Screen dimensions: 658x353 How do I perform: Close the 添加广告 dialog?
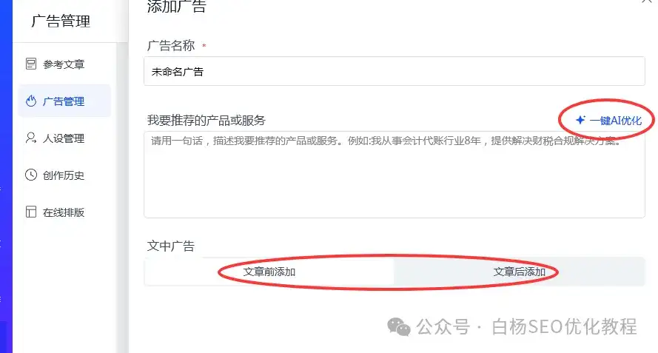(x=648, y=1)
